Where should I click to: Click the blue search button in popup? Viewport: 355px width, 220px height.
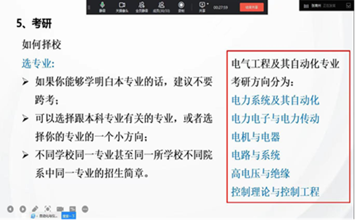tap(69, 216)
